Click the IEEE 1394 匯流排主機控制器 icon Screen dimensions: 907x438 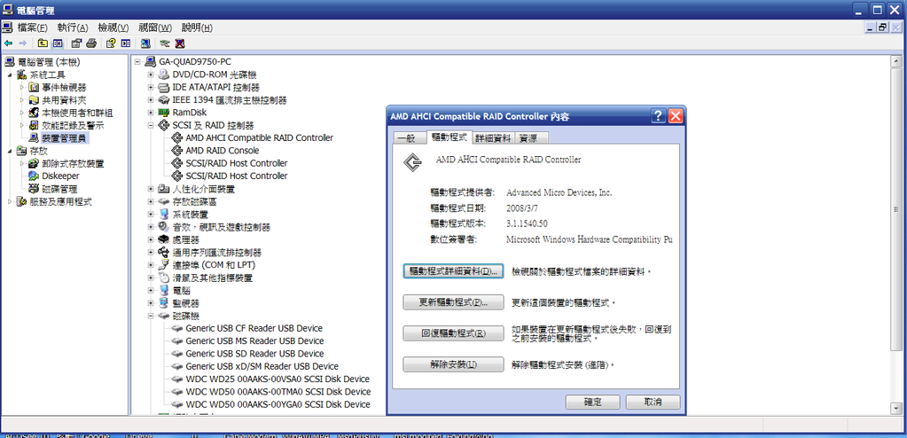[164, 100]
